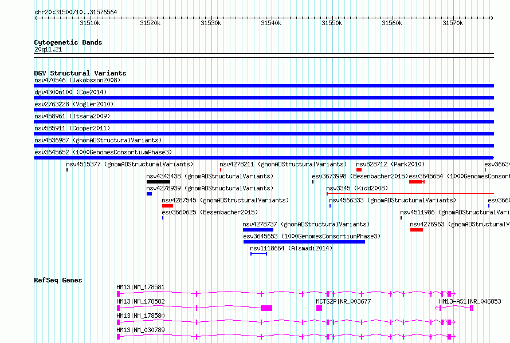Select the dgv4300n100 (Coe2014) variant label
Screen dimensions: 510x343
coord(70,92)
